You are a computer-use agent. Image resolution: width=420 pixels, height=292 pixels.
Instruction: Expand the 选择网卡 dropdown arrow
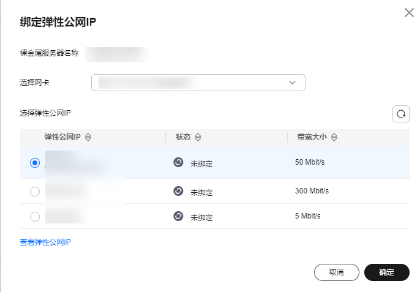tap(292, 83)
